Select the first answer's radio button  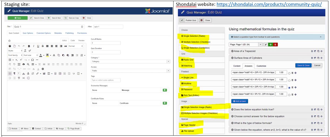coord(289,73)
